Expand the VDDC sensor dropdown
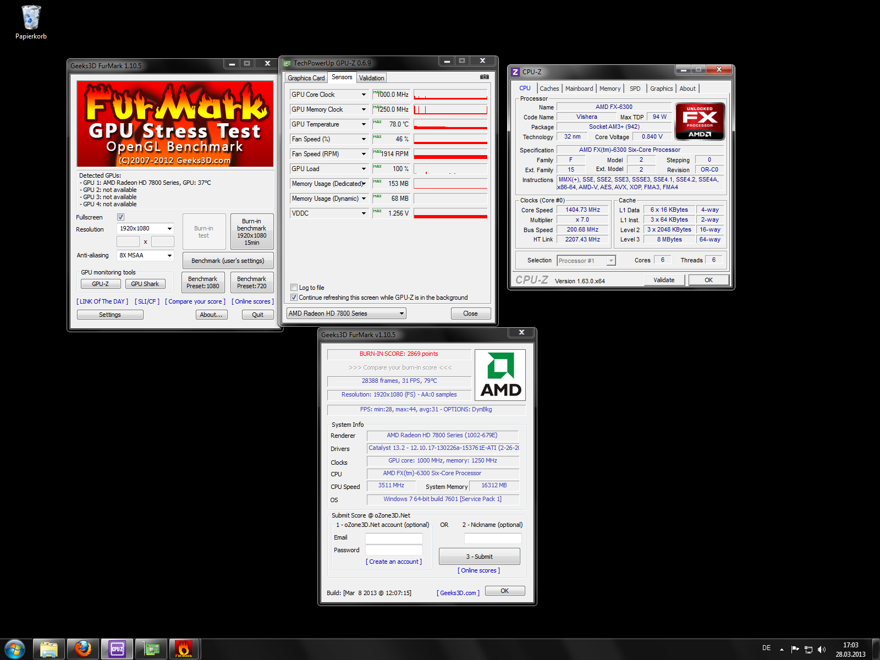 coord(364,213)
